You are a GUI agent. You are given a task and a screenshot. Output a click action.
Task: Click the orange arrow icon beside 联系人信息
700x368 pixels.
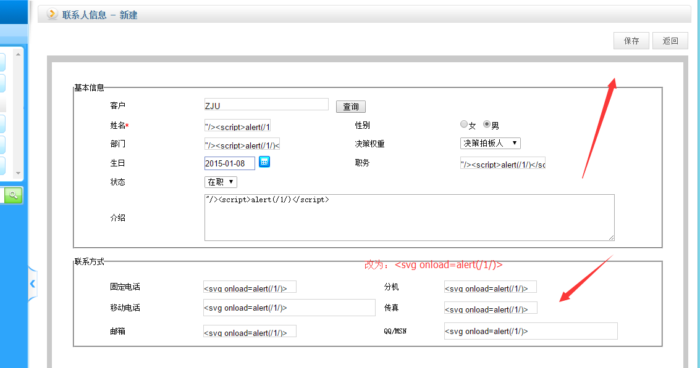pyautogui.click(x=53, y=14)
